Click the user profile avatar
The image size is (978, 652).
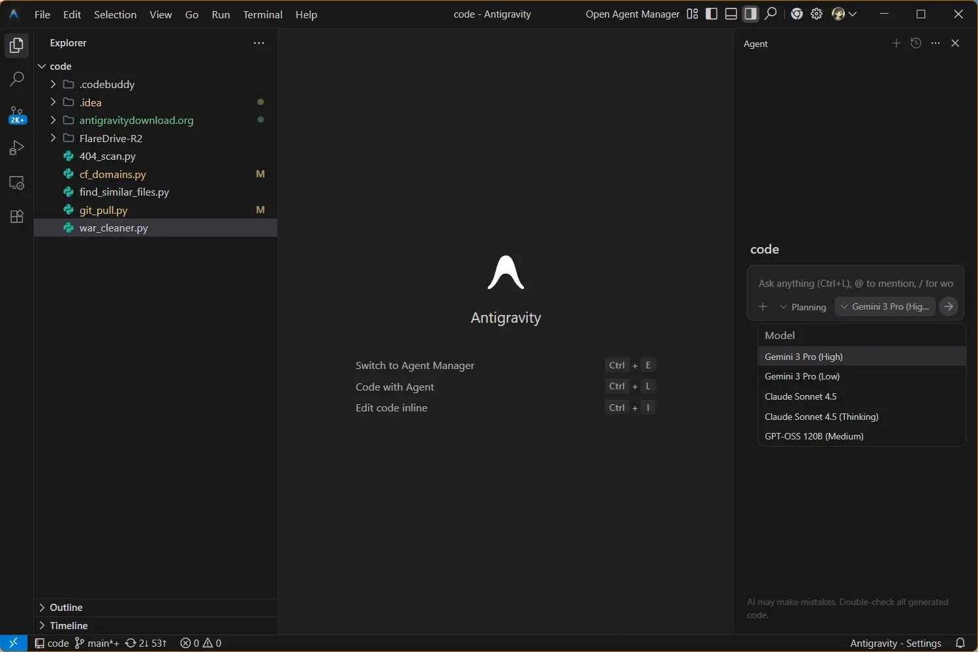pyautogui.click(x=838, y=14)
